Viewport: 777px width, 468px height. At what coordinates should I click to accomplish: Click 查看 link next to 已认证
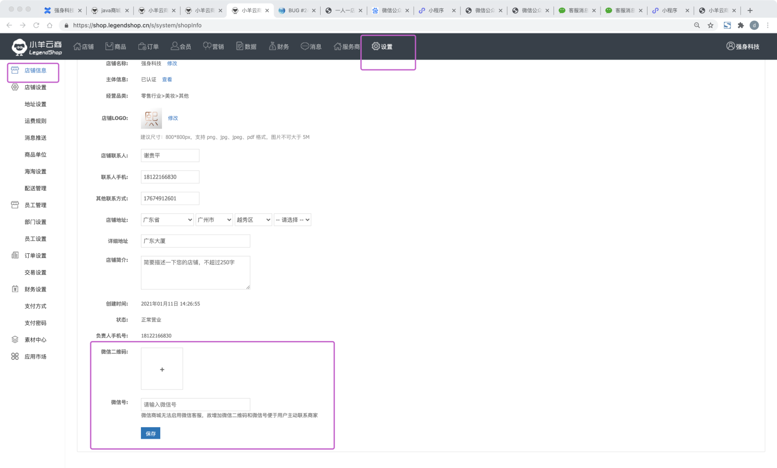pos(167,80)
